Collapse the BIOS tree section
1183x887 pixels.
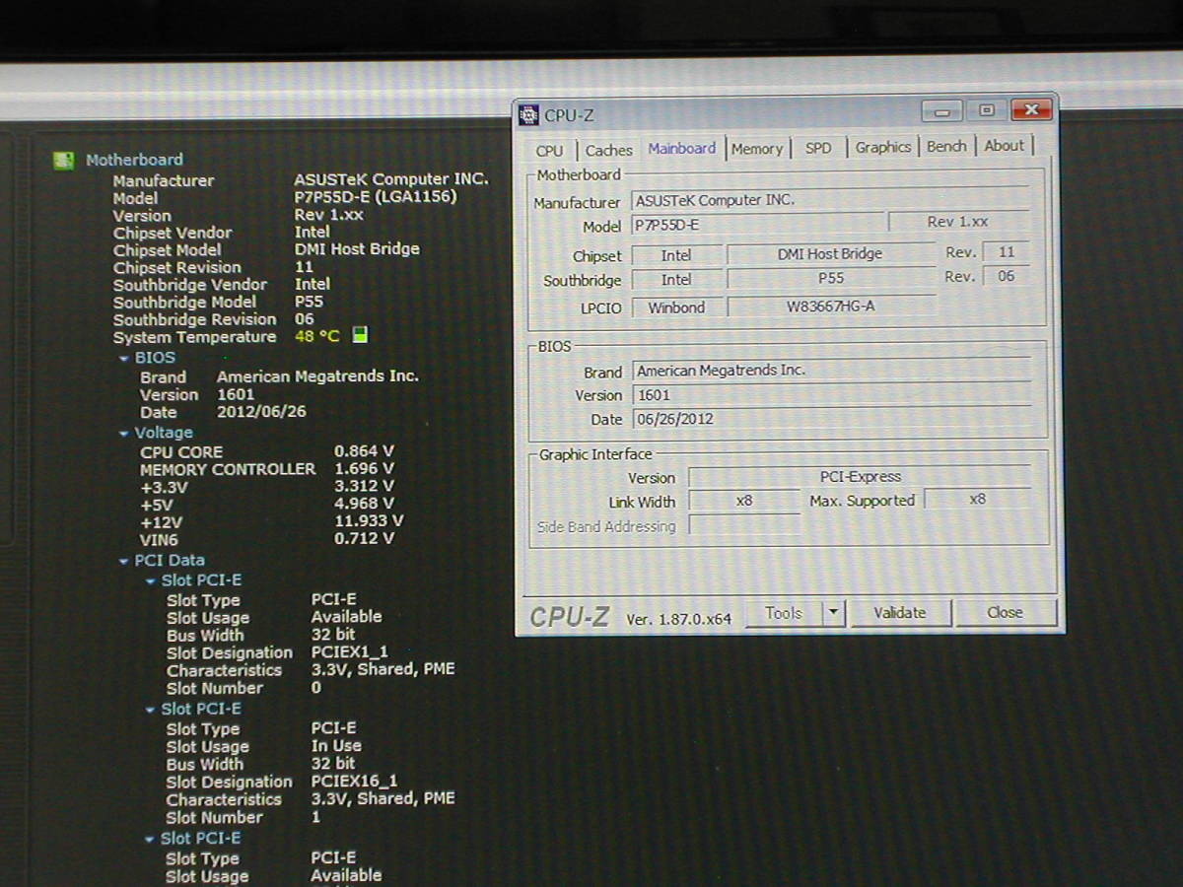(124, 358)
